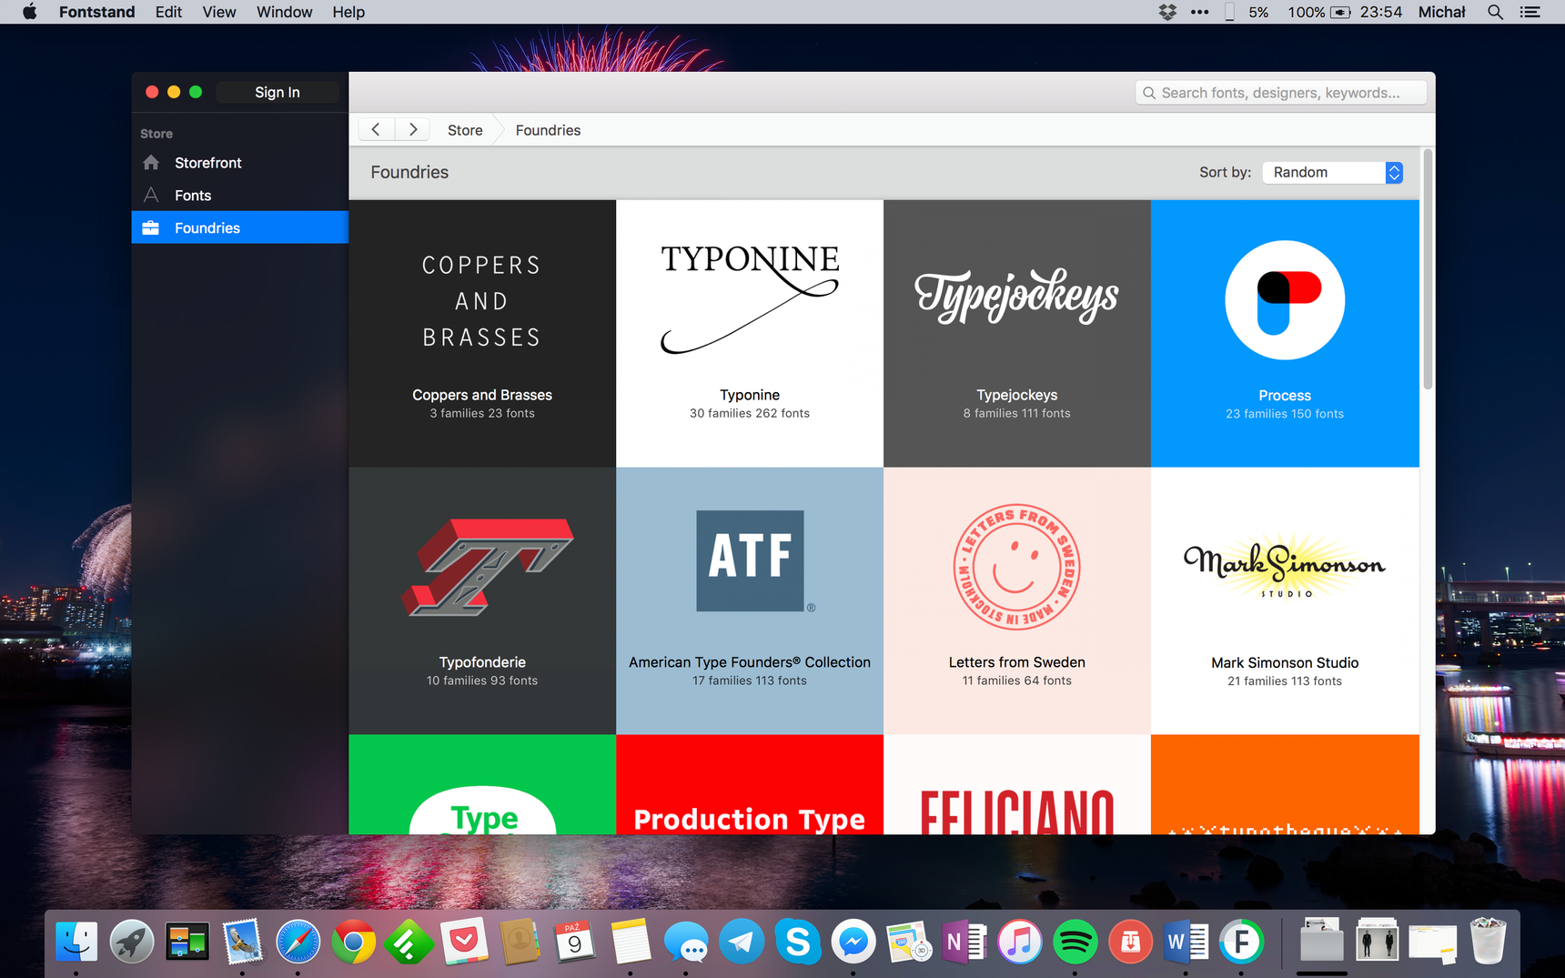The image size is (1565, 978).
Task: Open Notes app in dock
Action: point(631,942)
